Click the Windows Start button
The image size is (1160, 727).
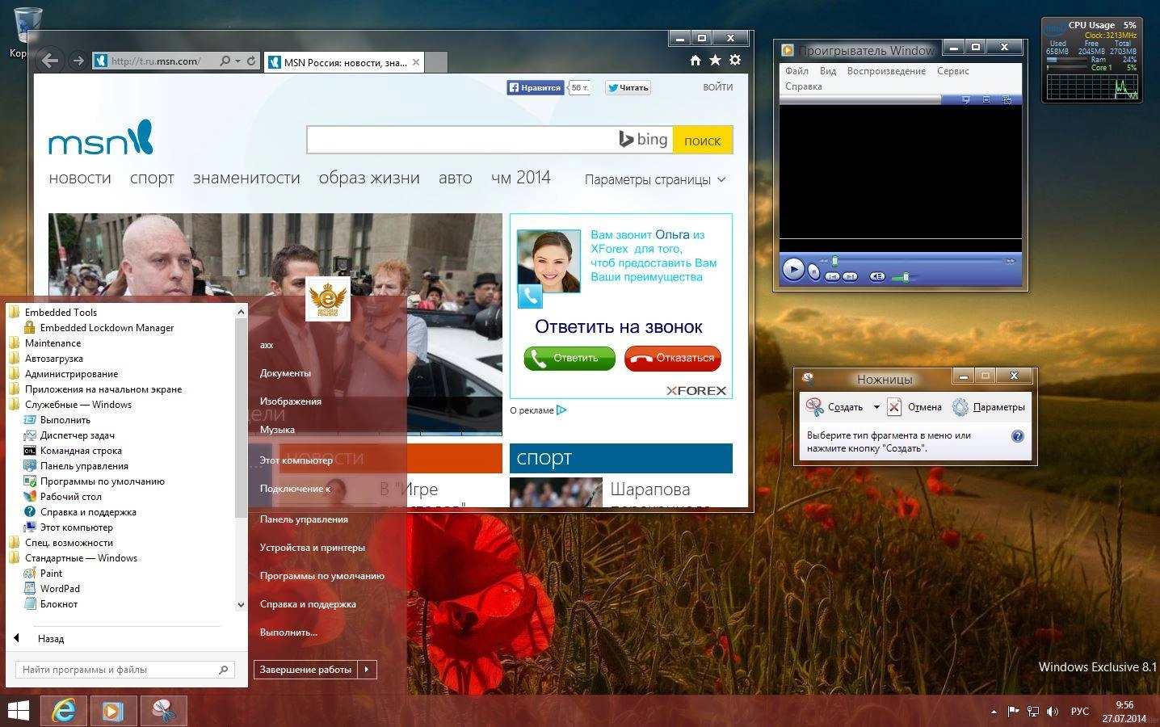click(x=18, y=711)
